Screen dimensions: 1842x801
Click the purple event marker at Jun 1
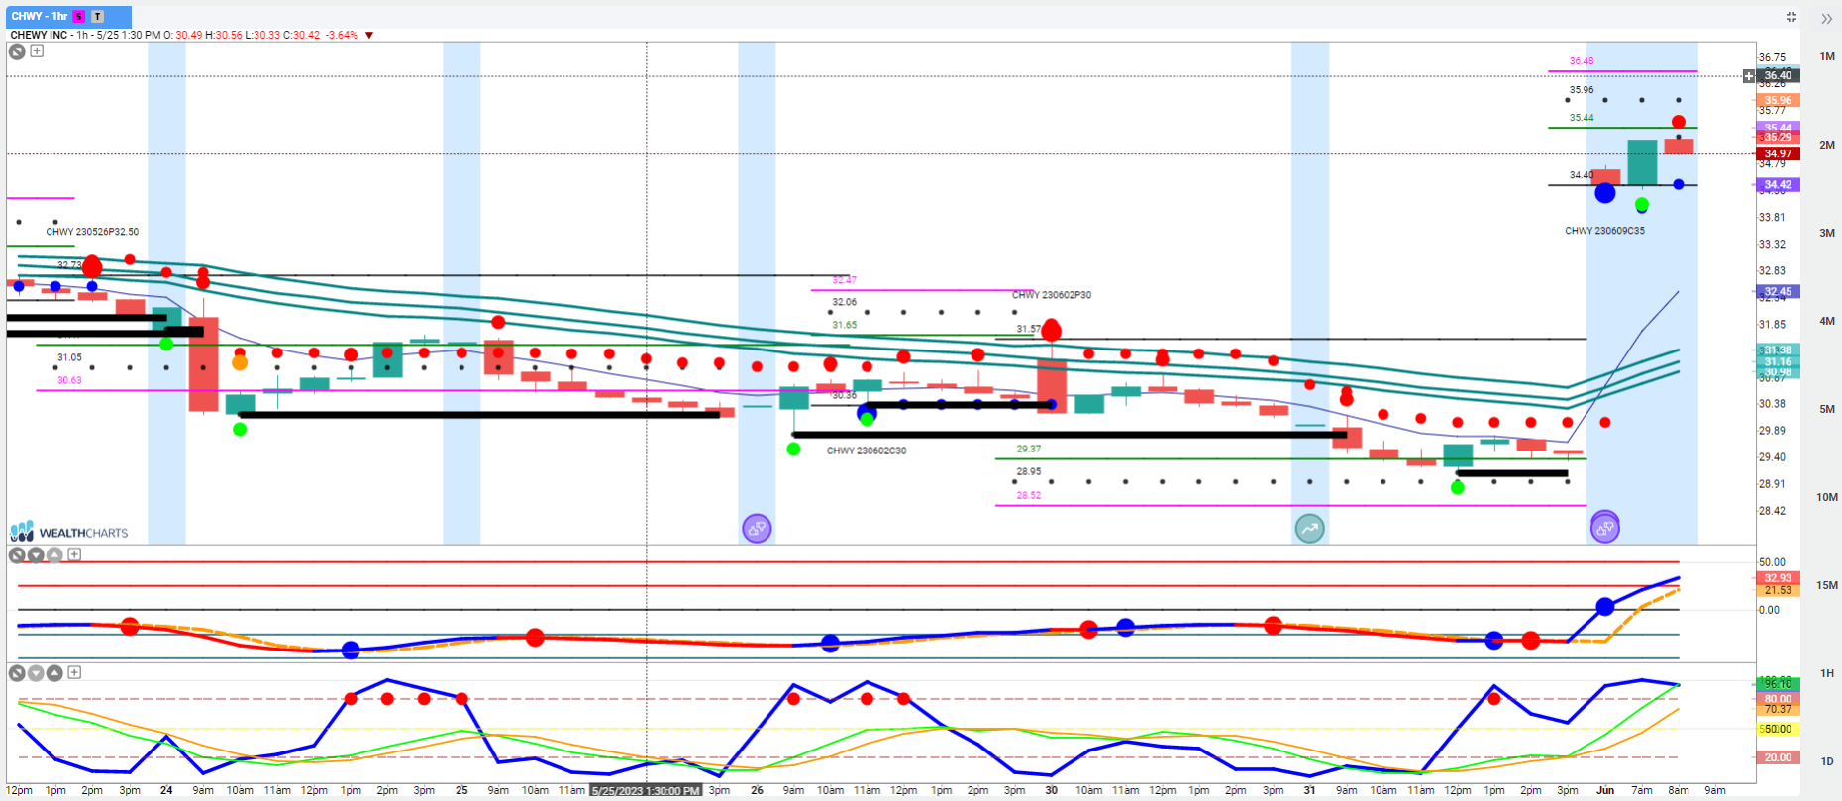point(1604,527)
